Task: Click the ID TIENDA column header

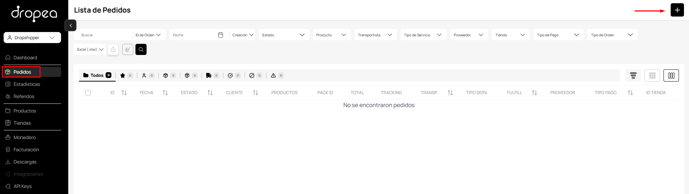Action: (656, 93)
